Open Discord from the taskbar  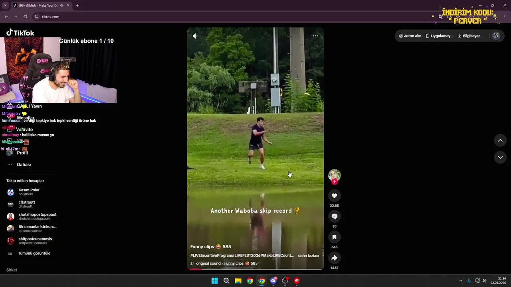click(273, 281)
